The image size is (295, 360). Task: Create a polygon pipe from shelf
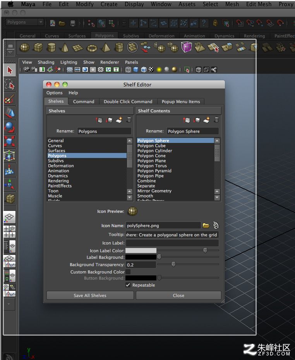click(119, 48)
